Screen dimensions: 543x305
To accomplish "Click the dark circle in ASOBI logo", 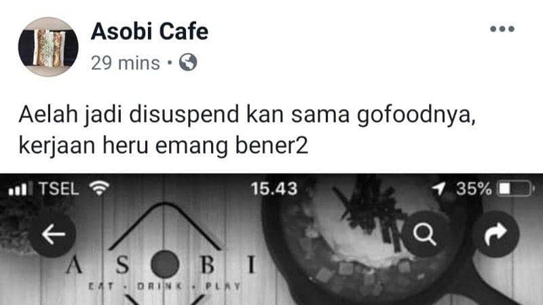I will (165, 264).
